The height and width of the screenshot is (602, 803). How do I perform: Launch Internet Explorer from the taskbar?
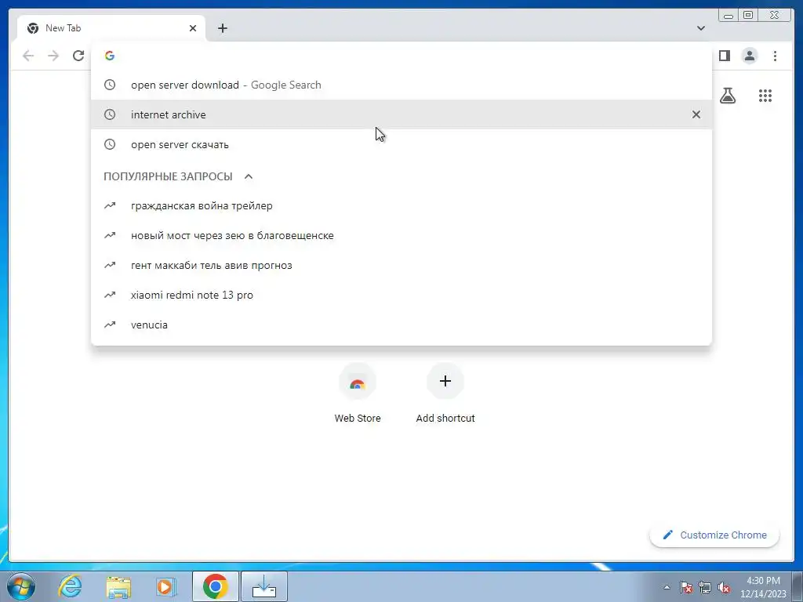pyautogui.click(x=70, y=586)
